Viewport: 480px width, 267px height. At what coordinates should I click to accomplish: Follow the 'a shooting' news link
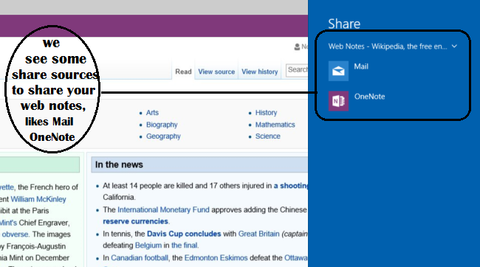[x=291, y=186]
